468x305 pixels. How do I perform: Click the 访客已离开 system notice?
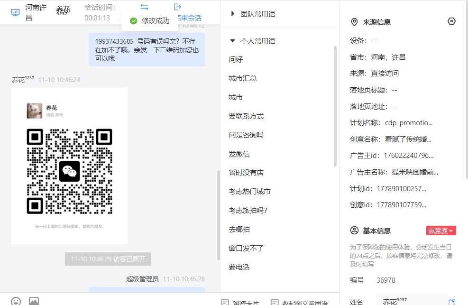(108, 259)
